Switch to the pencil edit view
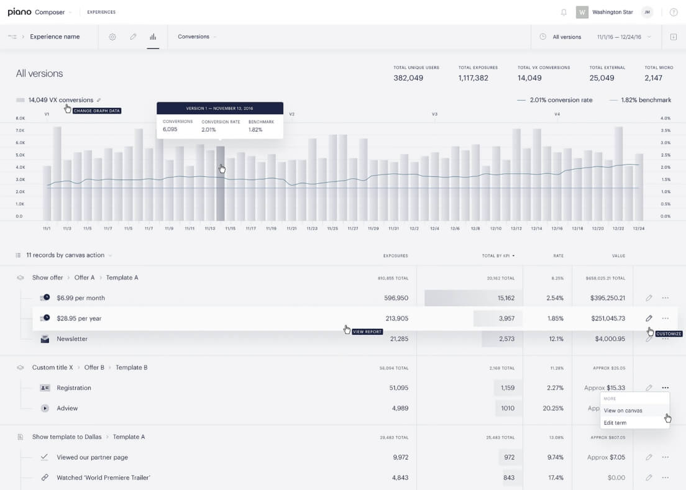This screenshot has width=686, height=490. point(133,37)
